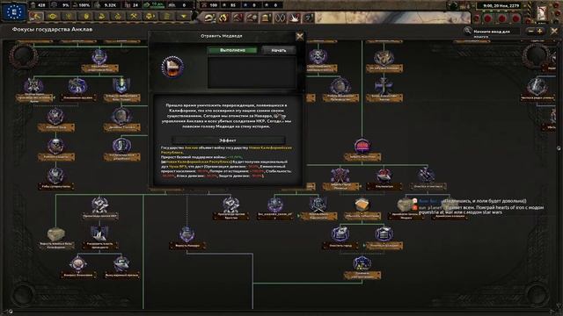The width and height of the screenshot is (563, 316).
Task: Open the gavel decisions button in toolbar
Action: coord(36,17)
